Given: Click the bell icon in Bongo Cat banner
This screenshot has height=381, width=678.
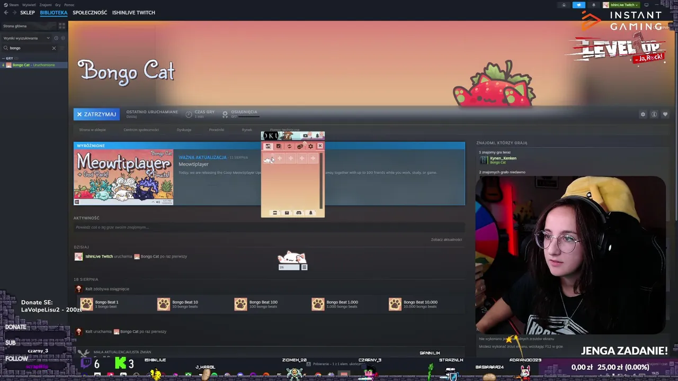Looking at the screenshot, I should [317, 136].
